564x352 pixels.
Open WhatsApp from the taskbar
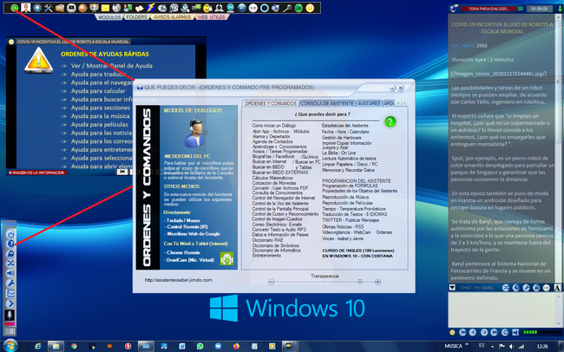tap(200, 346)
